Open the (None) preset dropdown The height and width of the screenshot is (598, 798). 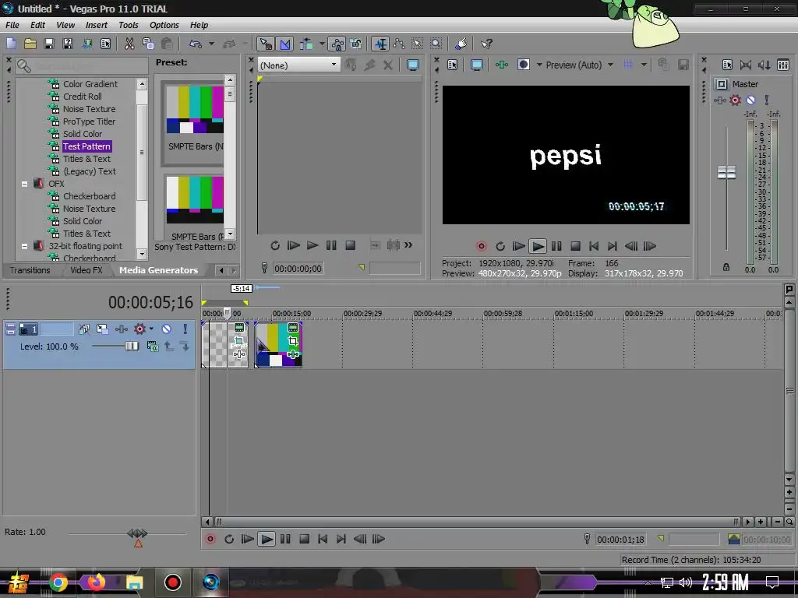tap(298, 65)
